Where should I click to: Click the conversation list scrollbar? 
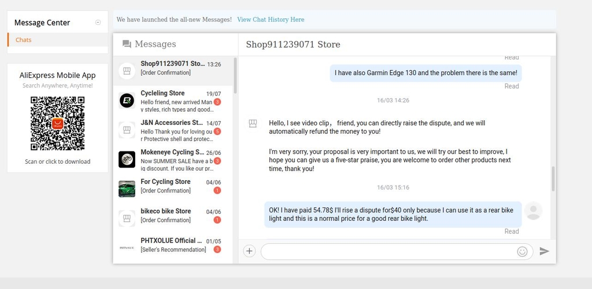235,75
